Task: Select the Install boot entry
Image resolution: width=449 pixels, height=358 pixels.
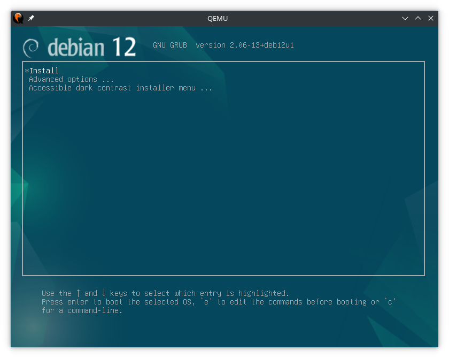Action: tap(44, 70)
